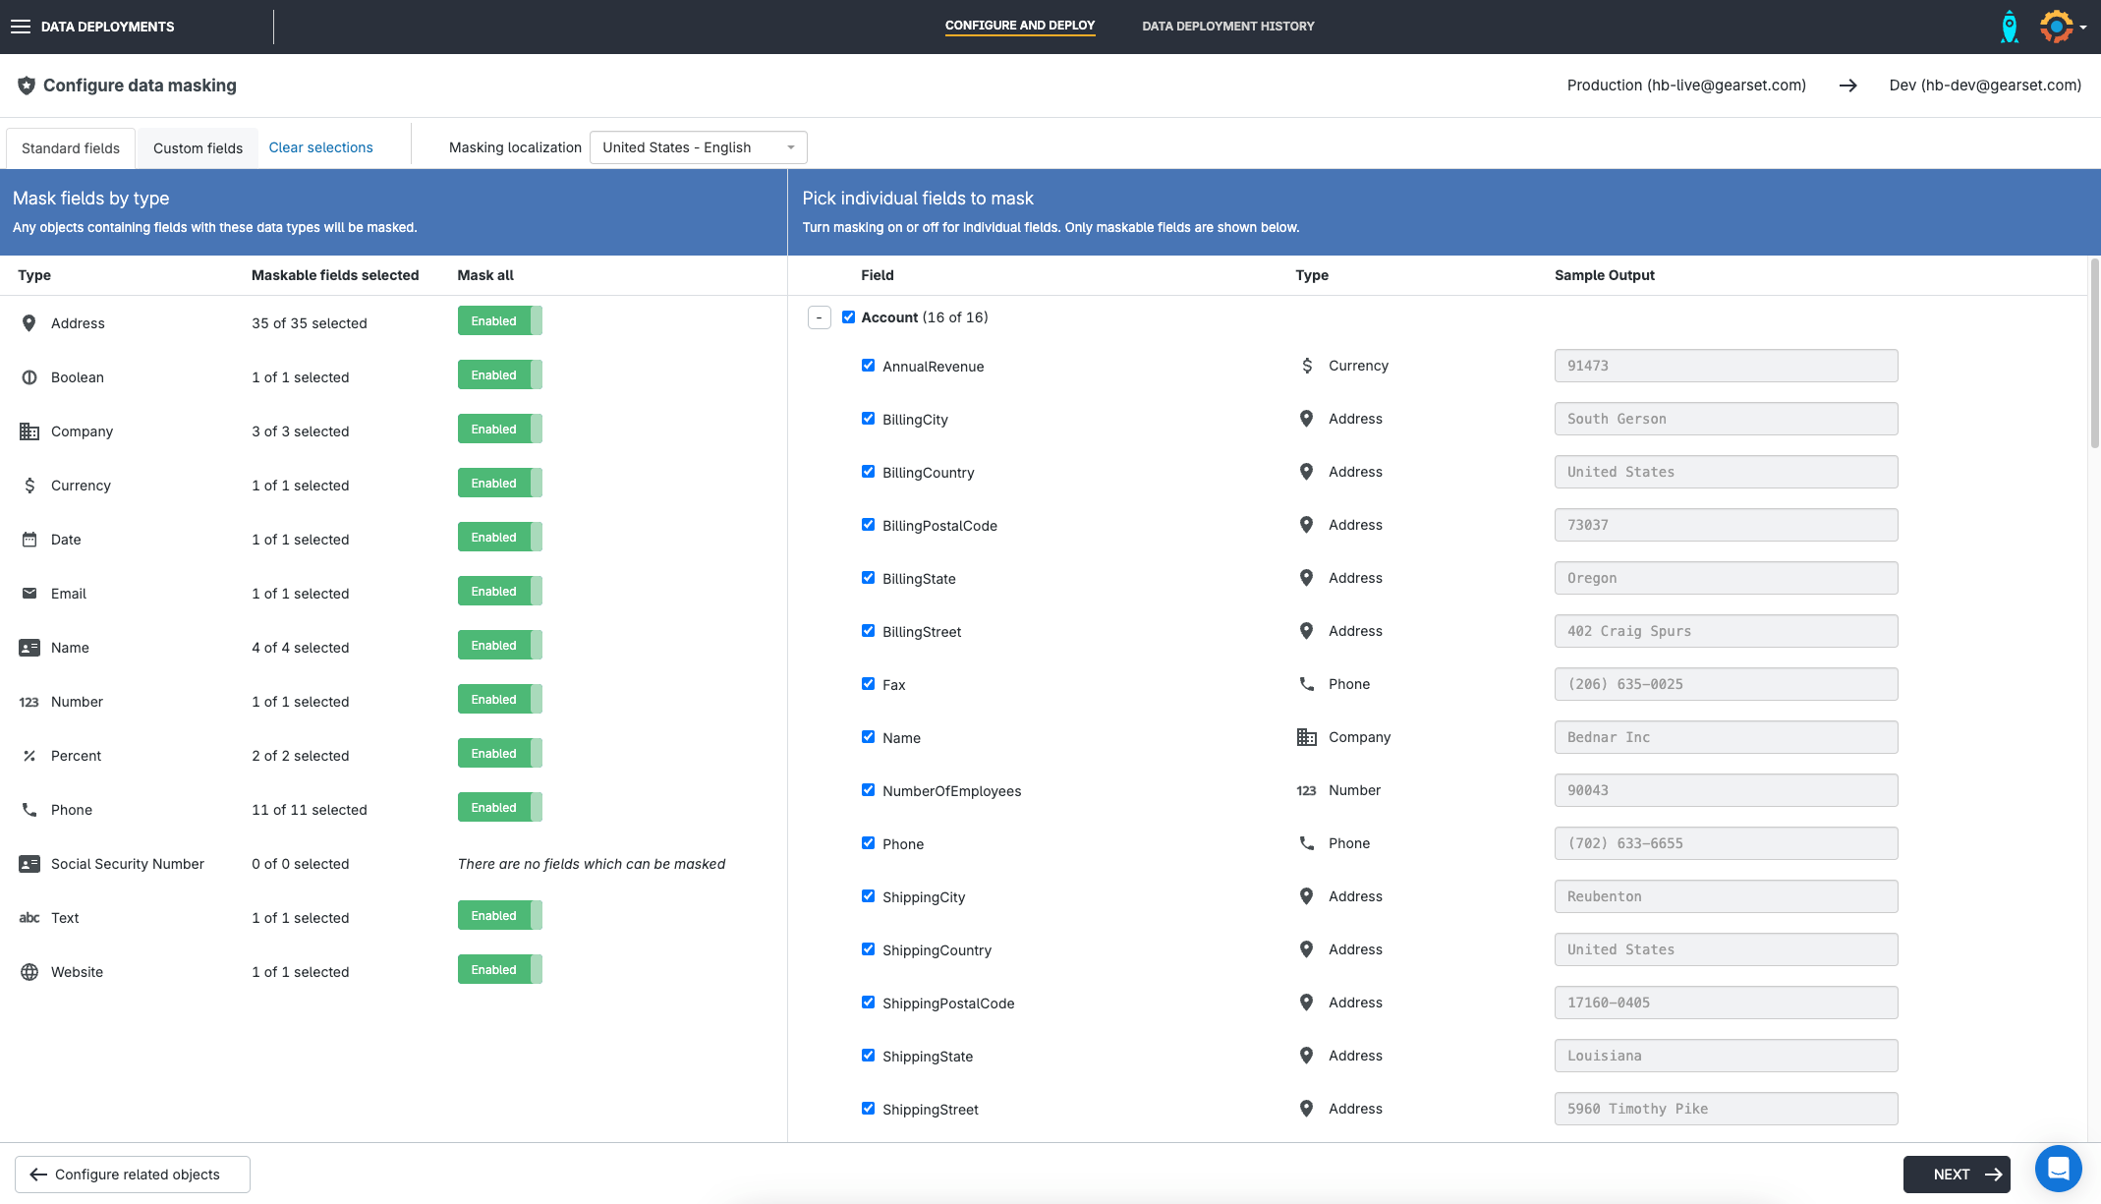Click the Clear selections link

pos(320,147)
